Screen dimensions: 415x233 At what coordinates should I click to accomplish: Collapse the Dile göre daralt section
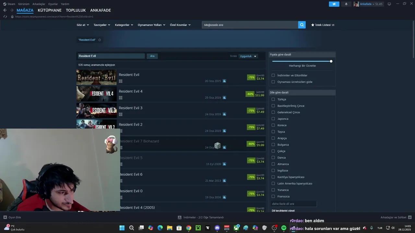(x=302, y=93)
